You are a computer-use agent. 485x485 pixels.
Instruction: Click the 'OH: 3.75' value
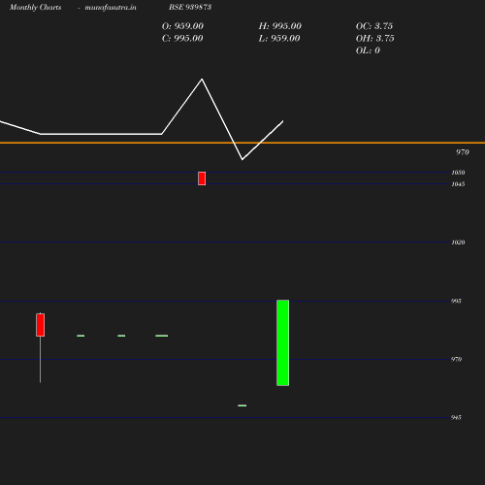(374, 39)
